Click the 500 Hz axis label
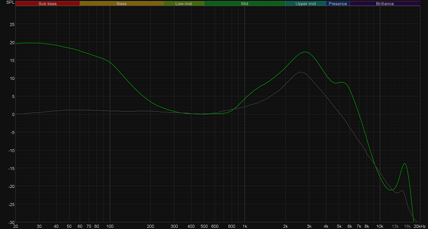The width and height of the screenshot is (428, 229). tap(204, 226)
